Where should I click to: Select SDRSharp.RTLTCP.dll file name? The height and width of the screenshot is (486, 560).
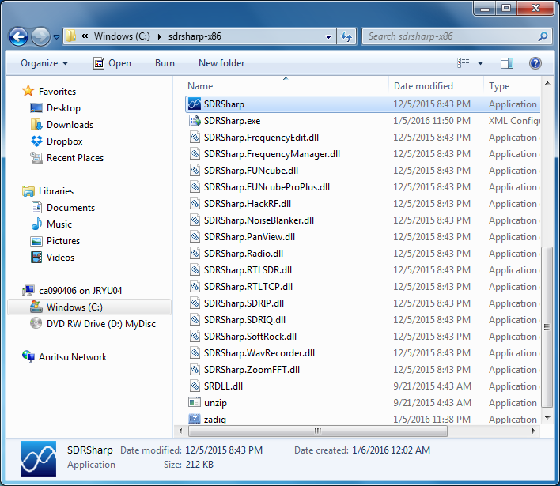[248, 287]
